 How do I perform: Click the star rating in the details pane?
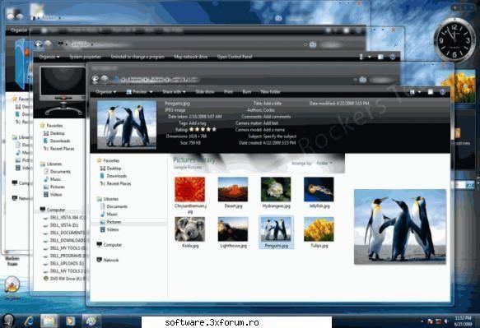[203, 130]
